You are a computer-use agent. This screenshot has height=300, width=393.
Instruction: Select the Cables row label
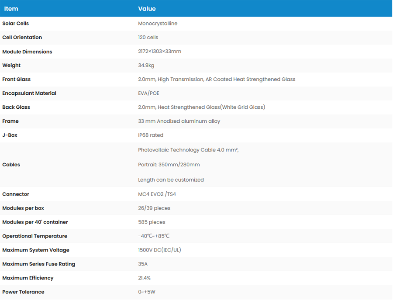[11, 165]
